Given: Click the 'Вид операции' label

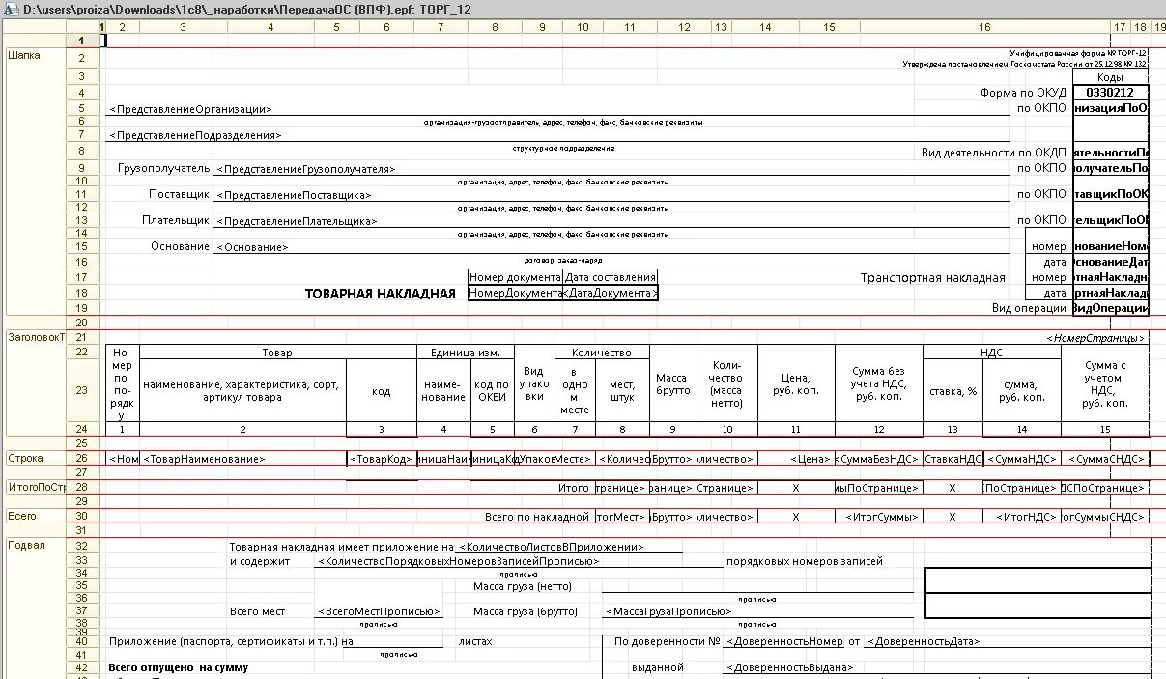Looking at the screenshot, I should [x=1030, y=308].
